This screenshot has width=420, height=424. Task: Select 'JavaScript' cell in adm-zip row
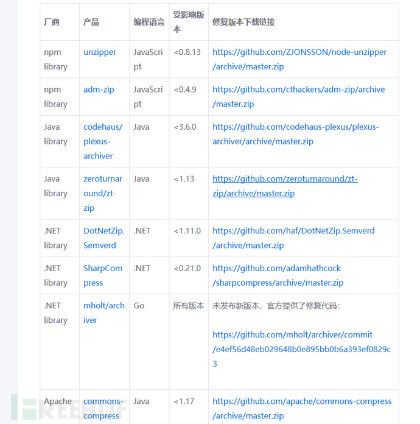click(x=148, y=96)
